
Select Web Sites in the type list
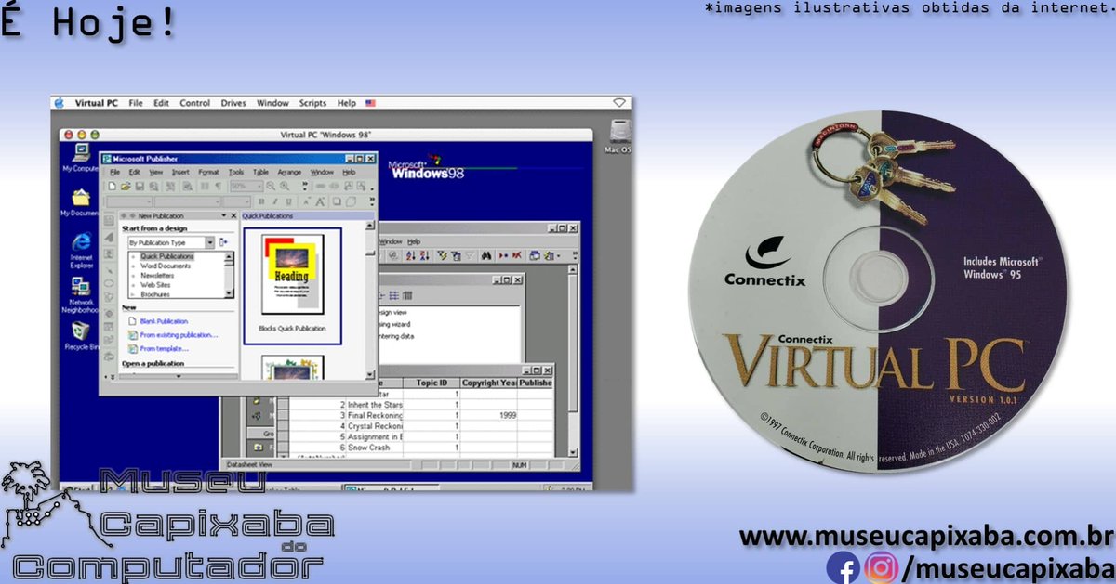(153, 285)
